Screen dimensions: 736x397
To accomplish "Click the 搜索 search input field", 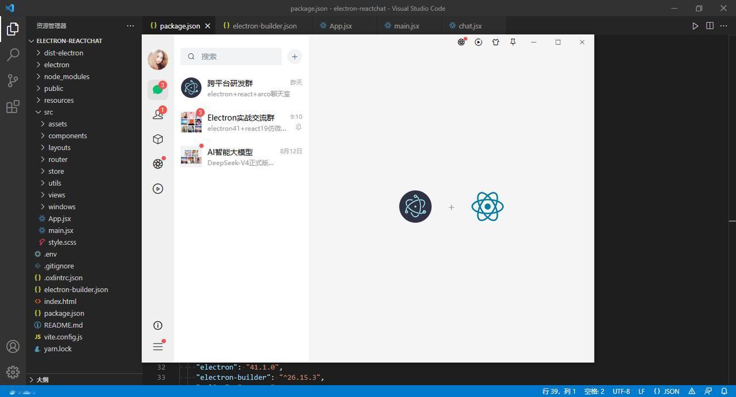I will (x=231, y=56).
